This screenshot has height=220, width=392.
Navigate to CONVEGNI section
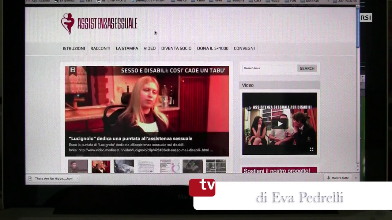point(244,48)
